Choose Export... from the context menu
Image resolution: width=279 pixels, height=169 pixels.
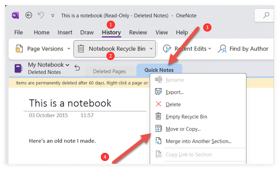click(x=175, y=92)
